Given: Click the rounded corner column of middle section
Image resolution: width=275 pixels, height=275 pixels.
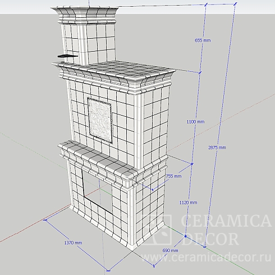Looking at the screenshot, I should (x=139, y=131).
